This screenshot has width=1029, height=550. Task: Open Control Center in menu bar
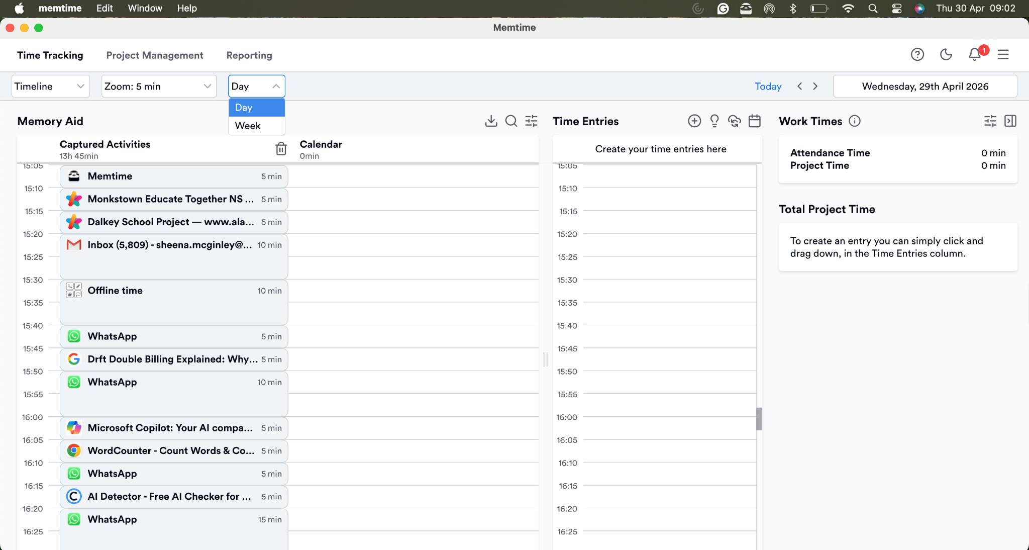pyautogui.click(x=896, y=9)
